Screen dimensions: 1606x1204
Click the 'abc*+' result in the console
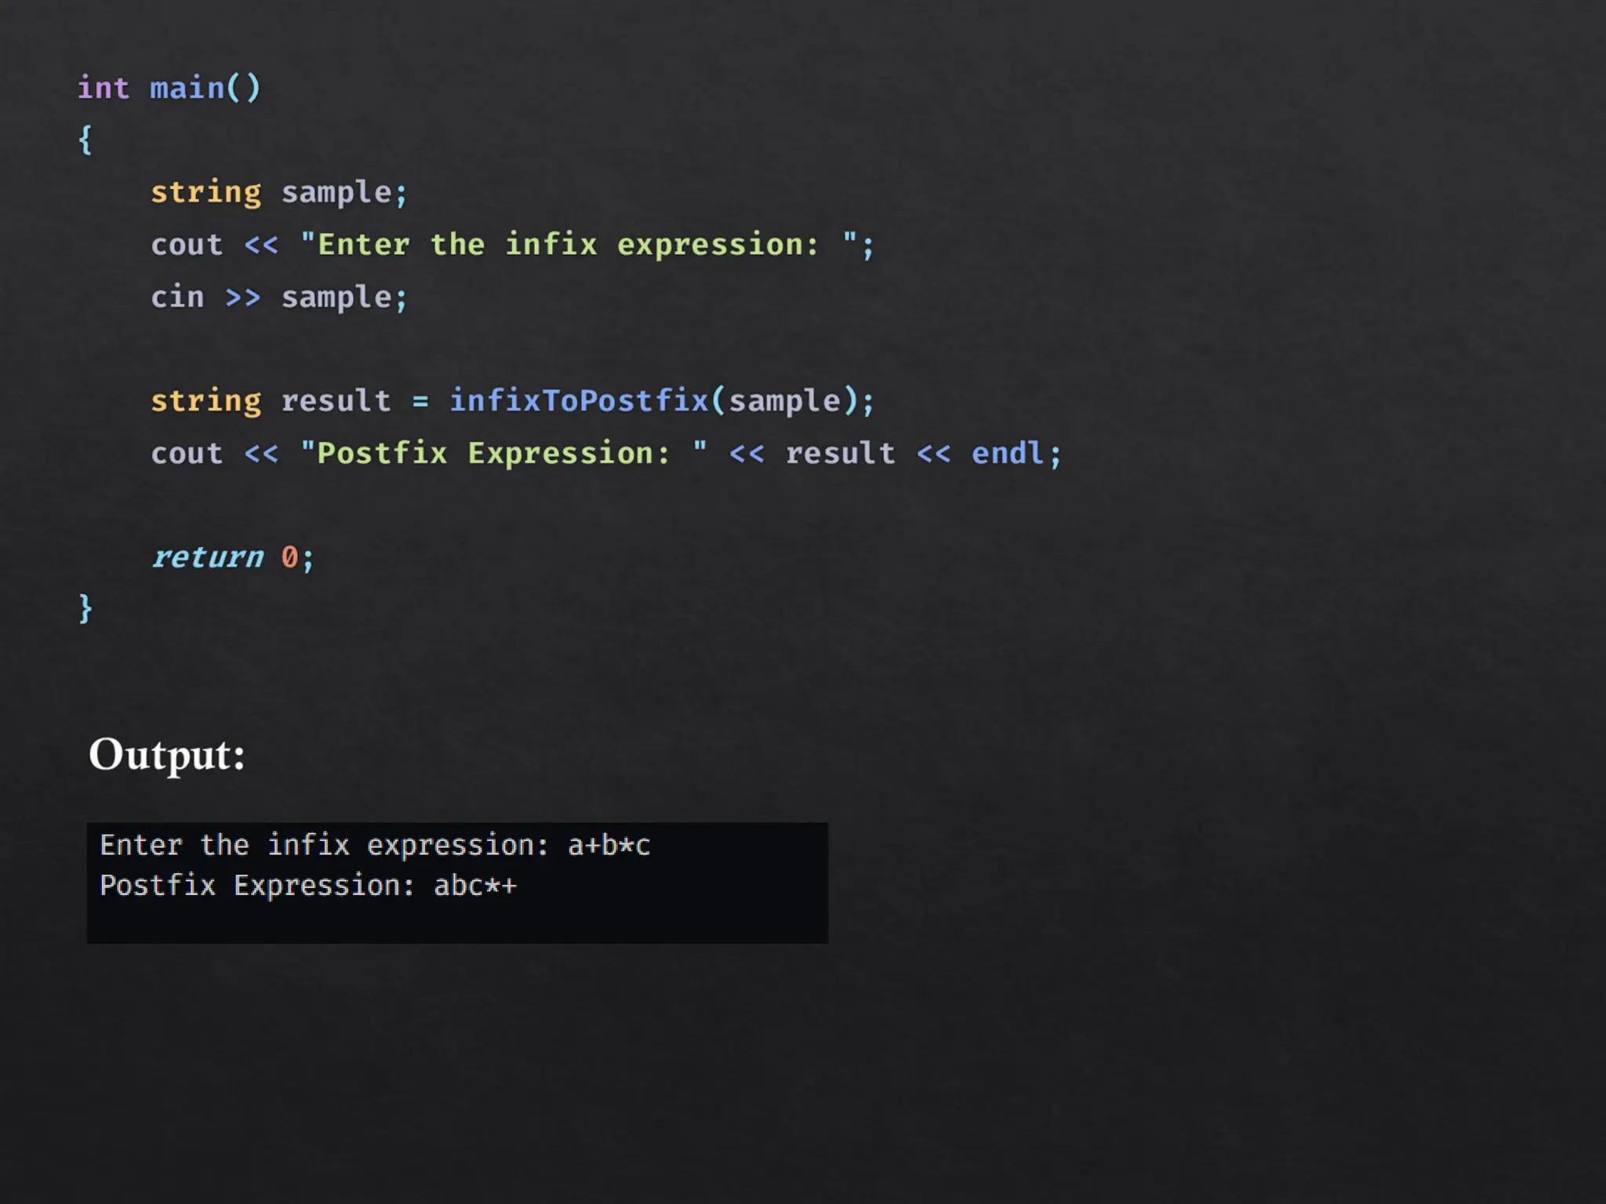click(x=474, y=886)
